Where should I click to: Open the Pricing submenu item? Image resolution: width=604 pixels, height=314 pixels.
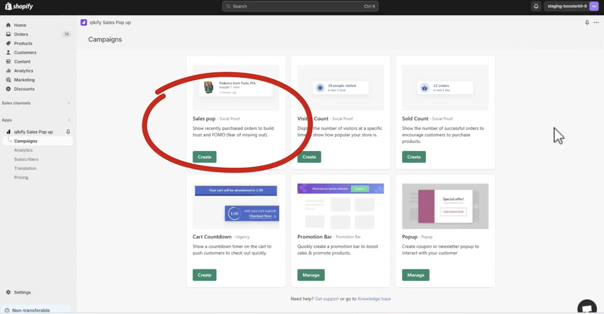tap(21, 178)
